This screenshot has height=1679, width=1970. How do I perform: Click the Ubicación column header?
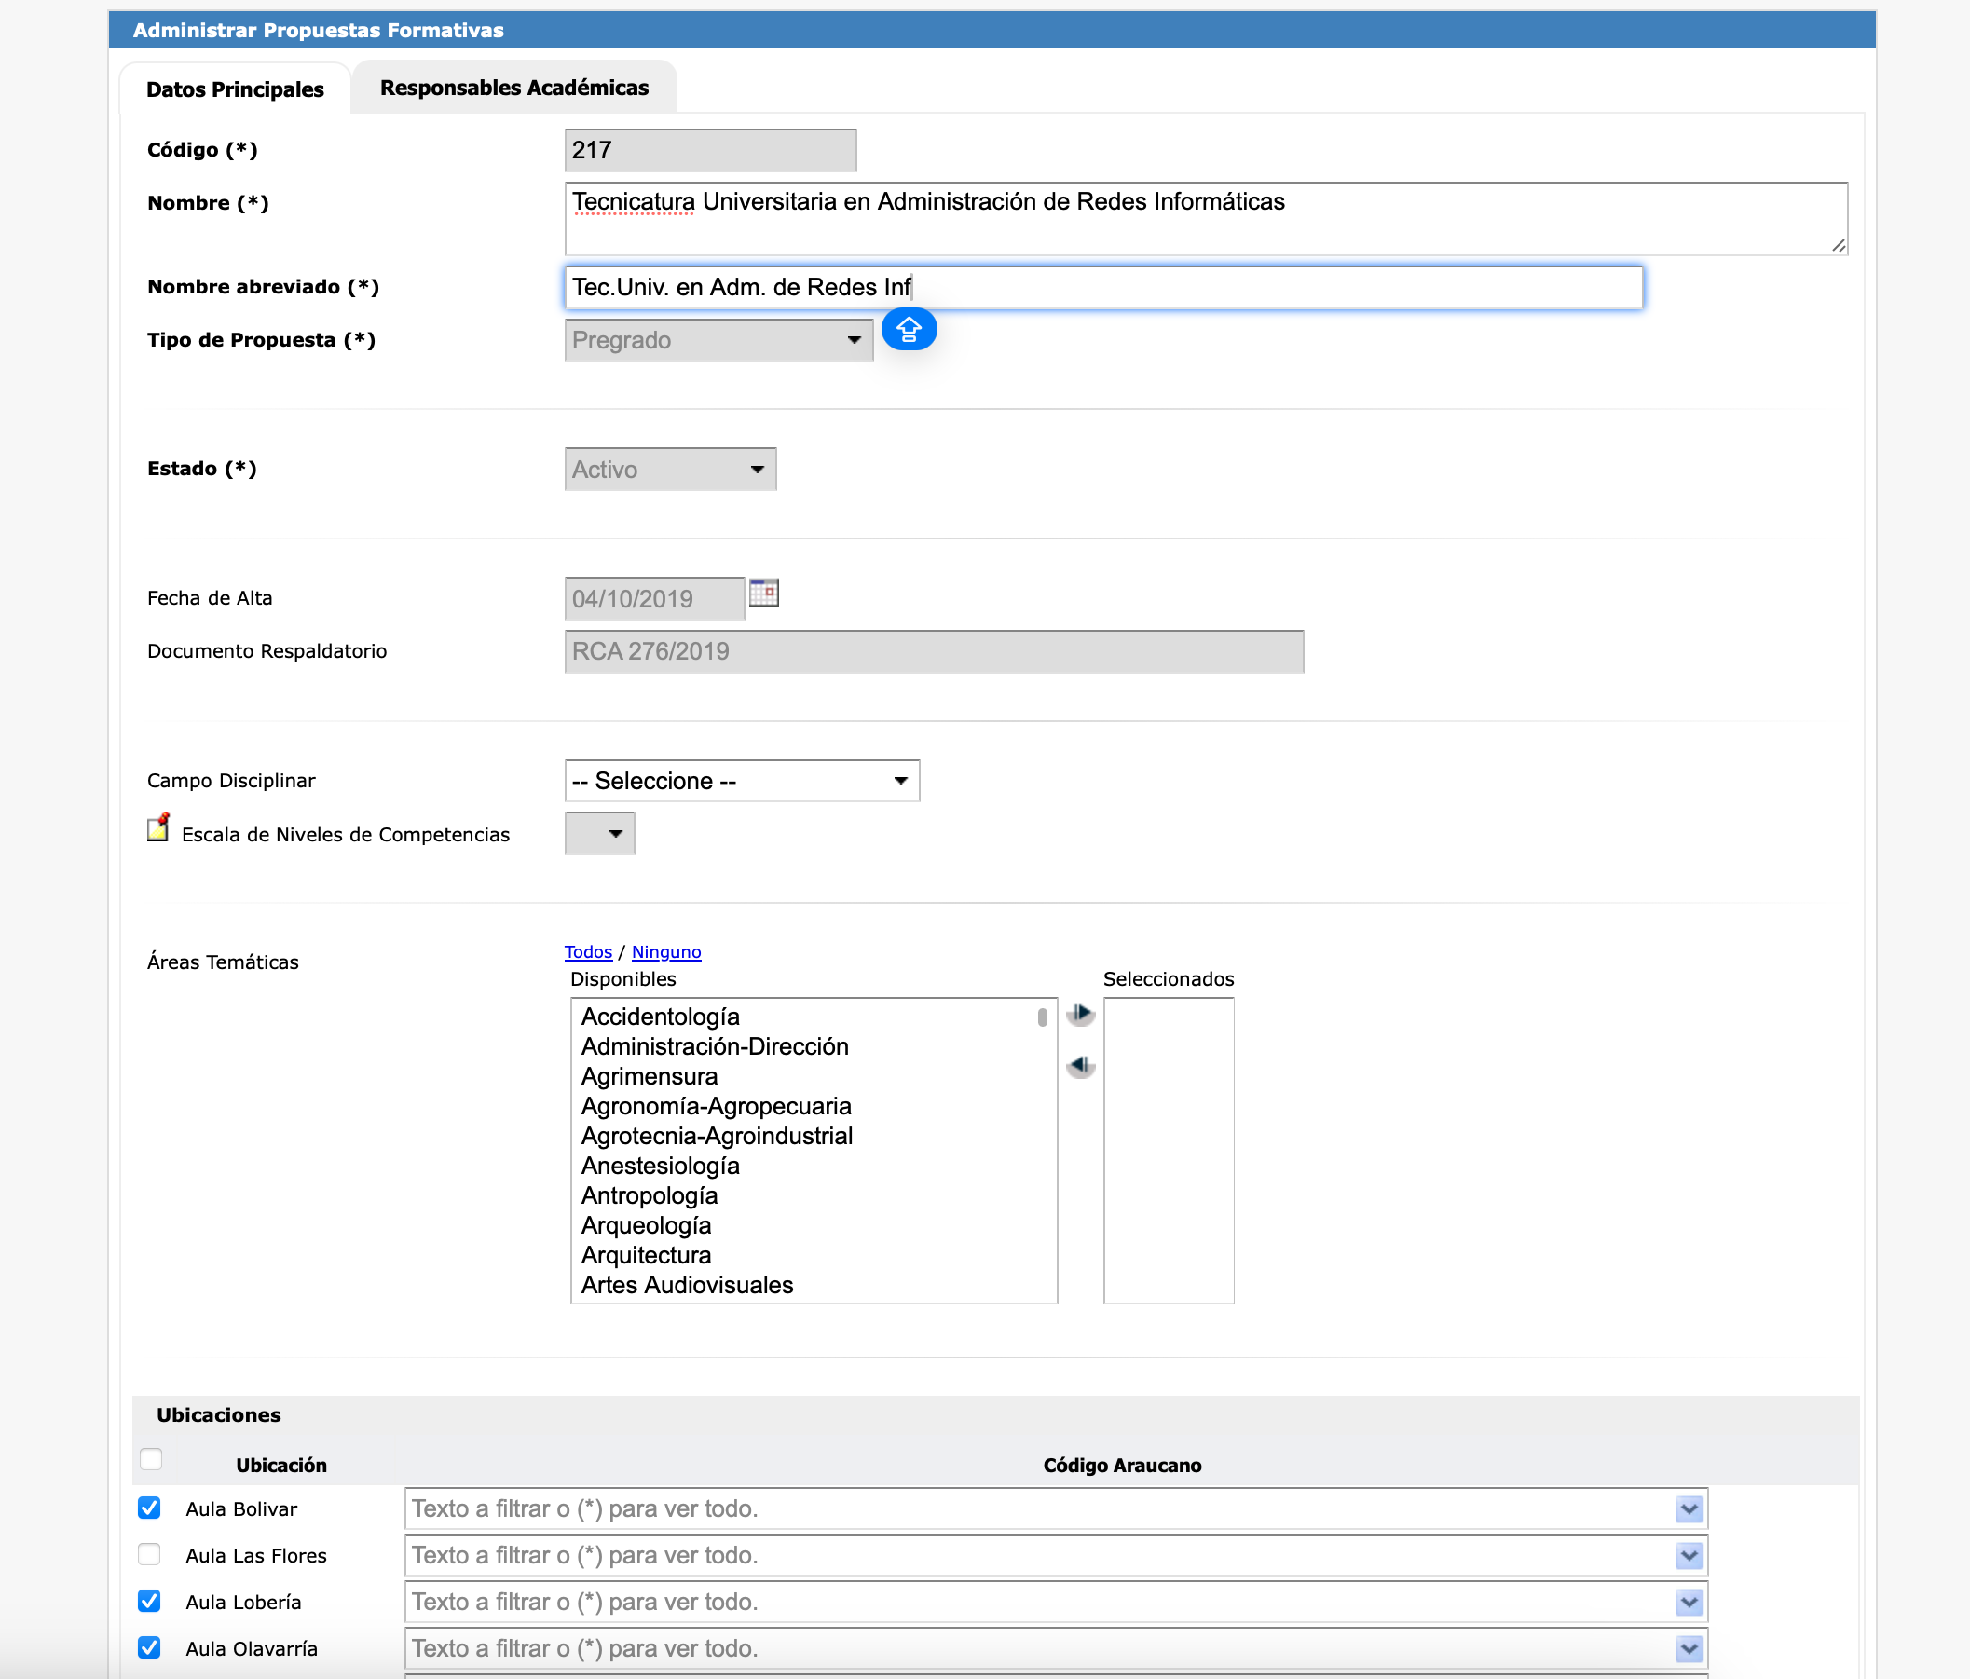coord(281,1465)
